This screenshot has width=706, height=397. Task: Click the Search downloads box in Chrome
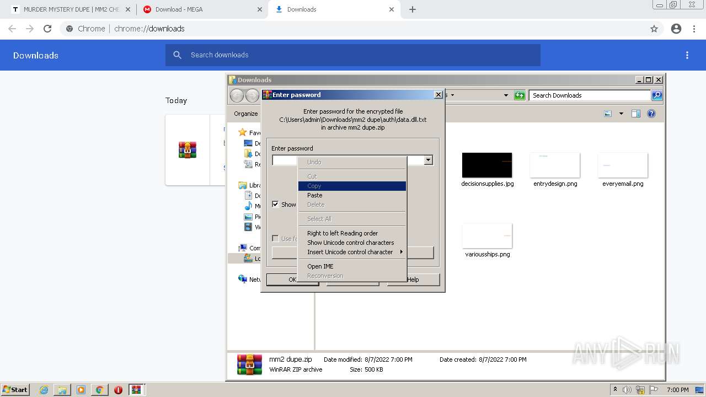click(353, 55)
